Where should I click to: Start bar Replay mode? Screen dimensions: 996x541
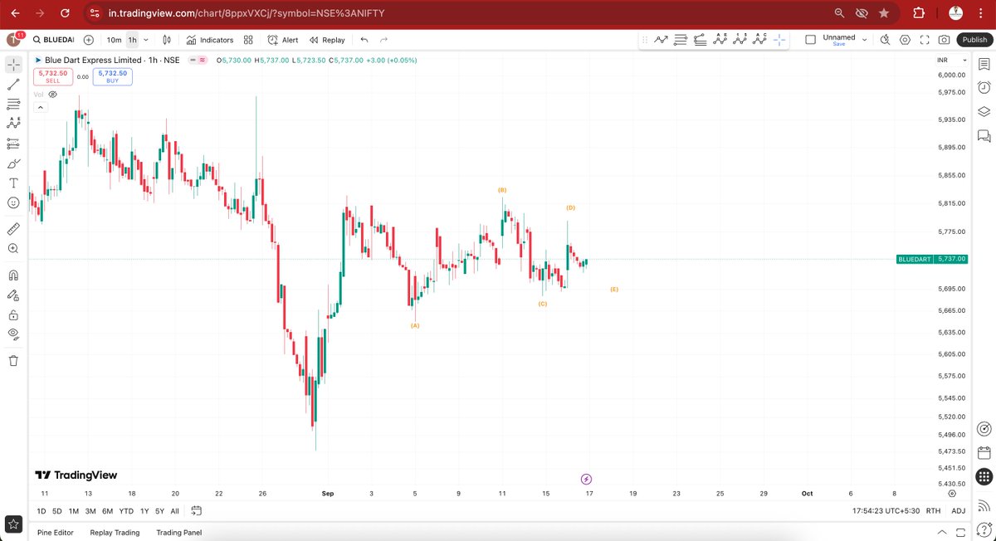(327, 40)
